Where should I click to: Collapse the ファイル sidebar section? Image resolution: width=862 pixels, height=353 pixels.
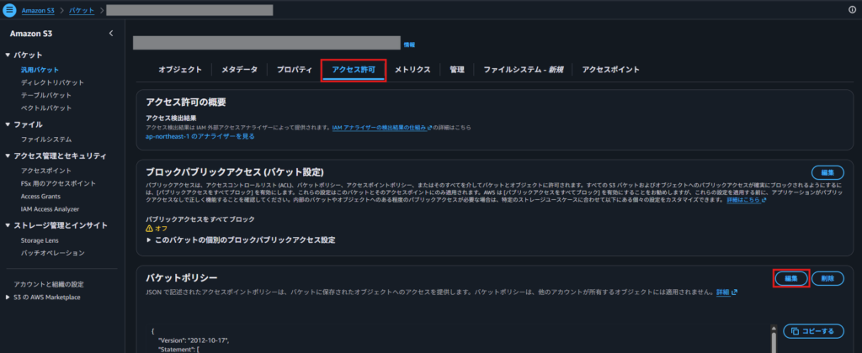coord(8,124)
